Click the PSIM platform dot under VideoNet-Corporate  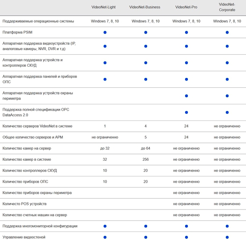pos(227,32)
